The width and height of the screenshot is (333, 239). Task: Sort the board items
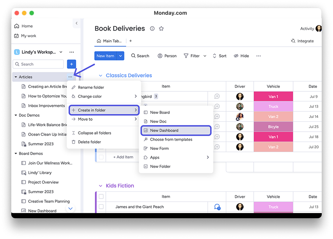coord(219,56)
